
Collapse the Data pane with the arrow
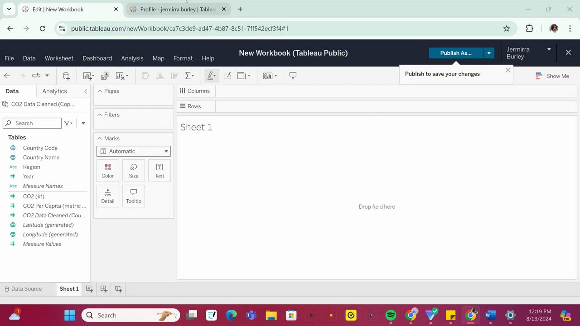pos(86,91)
